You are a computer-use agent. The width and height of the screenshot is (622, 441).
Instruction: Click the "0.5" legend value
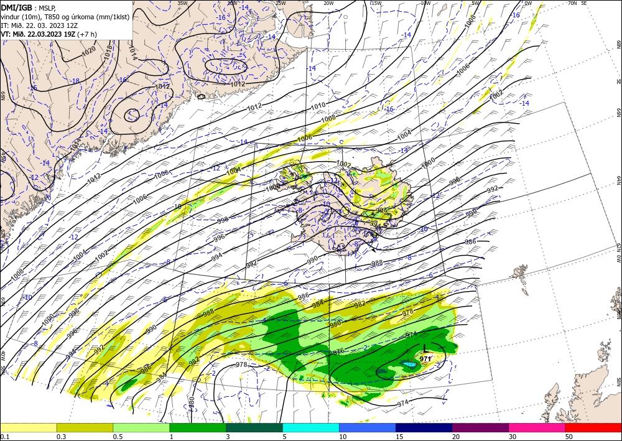[117, 437]
